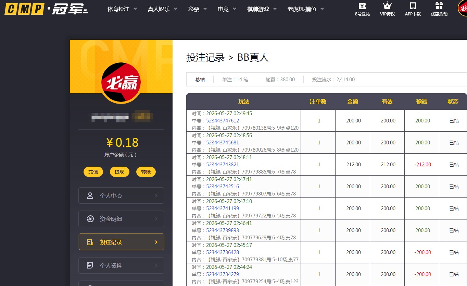Click the 单注：14 笔 summary text
Screen dimensions: 467x286
pyautogui.click(x=235, y=80)
